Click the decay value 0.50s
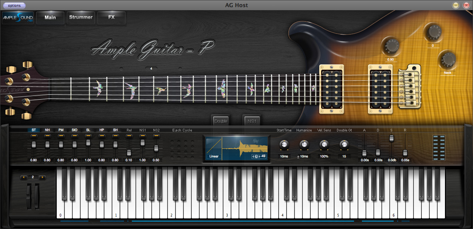Screen dimensions: 473x229 [378, 160]
